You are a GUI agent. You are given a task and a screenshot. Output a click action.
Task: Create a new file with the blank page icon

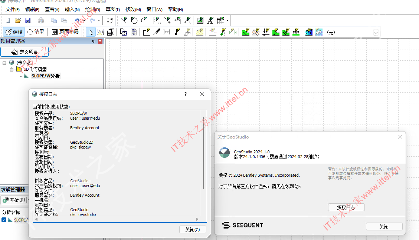pos(8,20)
